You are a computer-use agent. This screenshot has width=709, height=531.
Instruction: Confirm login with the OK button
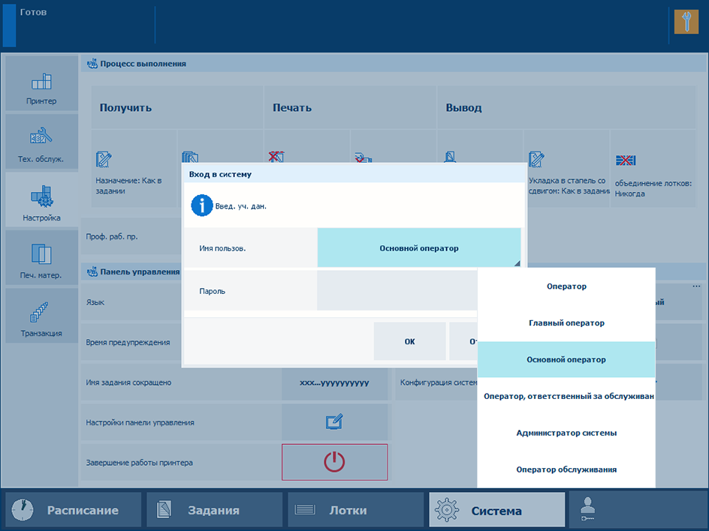[409, 342]
